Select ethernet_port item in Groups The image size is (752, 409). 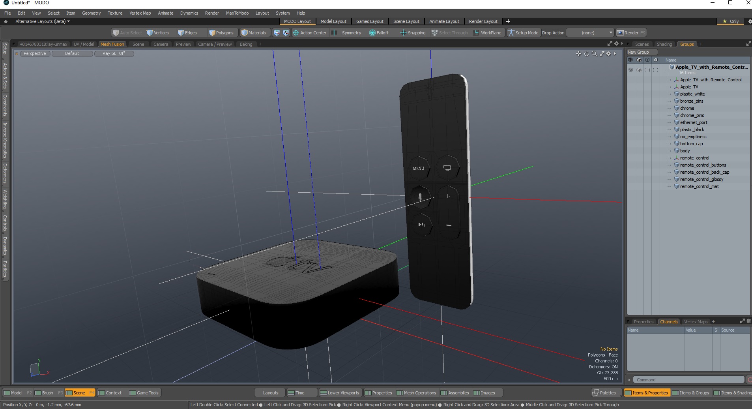(x=694, y=122)
